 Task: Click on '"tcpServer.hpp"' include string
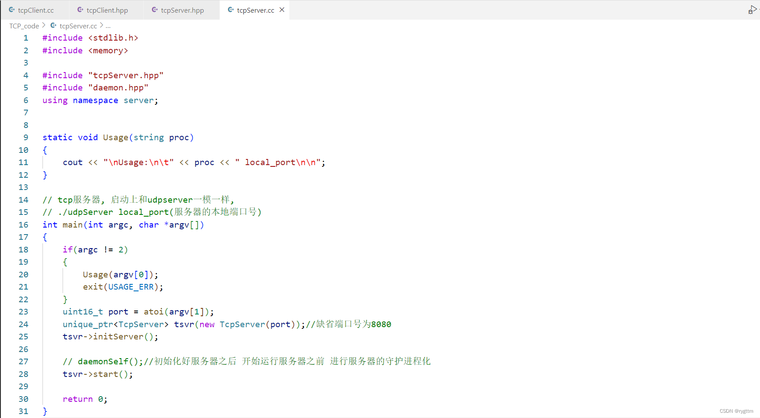coord(126,76)
